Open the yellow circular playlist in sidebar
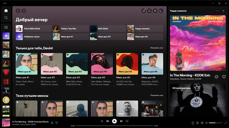 pyautogui.click(x=6, y=100)
